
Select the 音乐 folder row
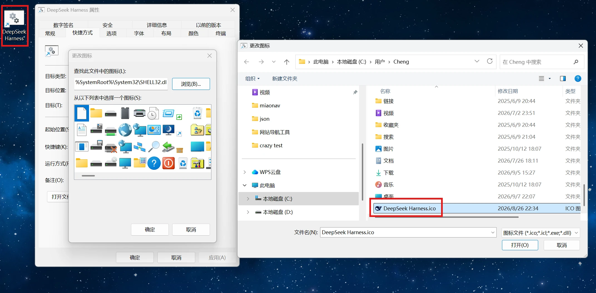[x=477, y=185]
